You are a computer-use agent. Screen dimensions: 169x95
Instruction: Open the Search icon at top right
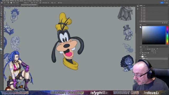click(x=165, y=3)
